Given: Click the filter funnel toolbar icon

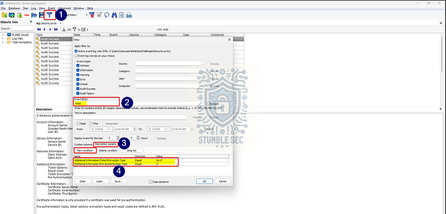Looking at the screenshot, I should tap(50, 15).
